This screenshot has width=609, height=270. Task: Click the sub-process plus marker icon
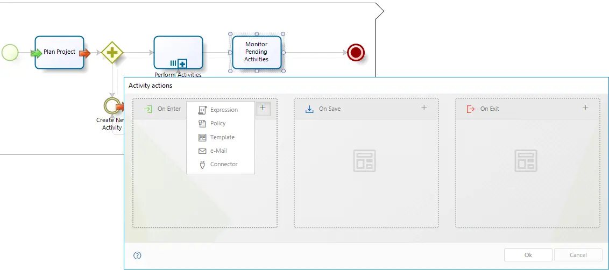[182, 63]
